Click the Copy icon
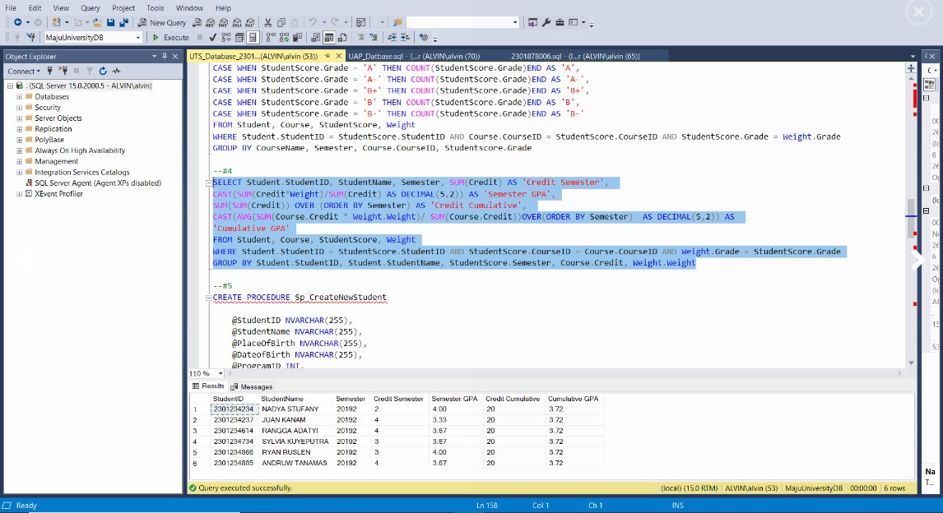Screen dimensions: 943x513 point(281,23)
